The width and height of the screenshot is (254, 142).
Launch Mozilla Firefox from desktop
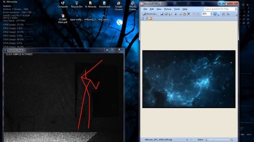point(133,6)
